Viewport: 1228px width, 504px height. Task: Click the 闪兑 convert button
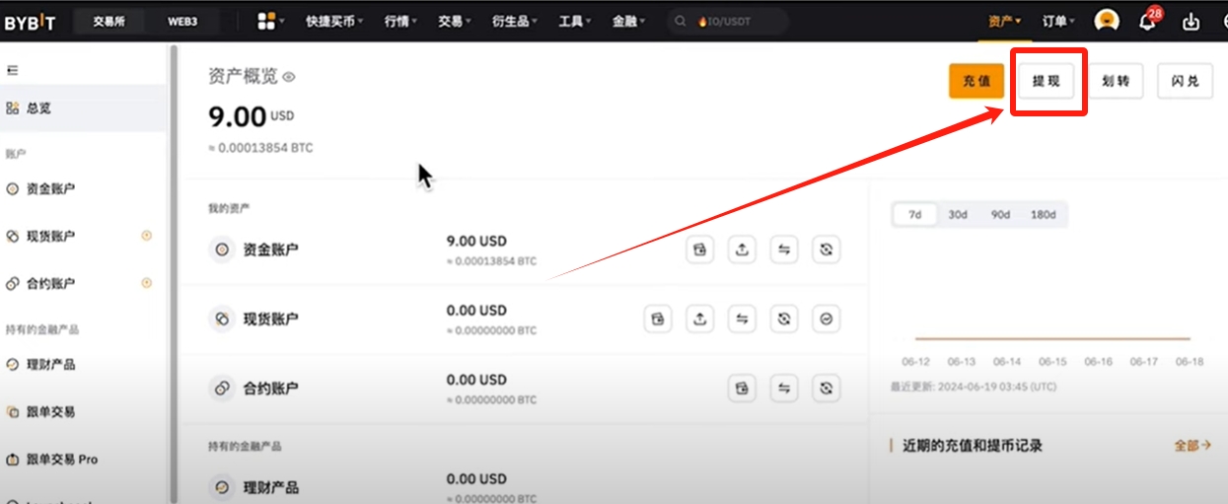(x=1186, y=81)
